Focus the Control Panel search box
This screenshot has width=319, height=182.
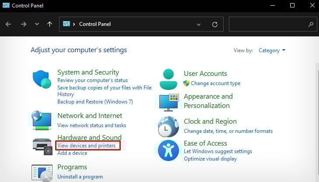tap(273, 24)
